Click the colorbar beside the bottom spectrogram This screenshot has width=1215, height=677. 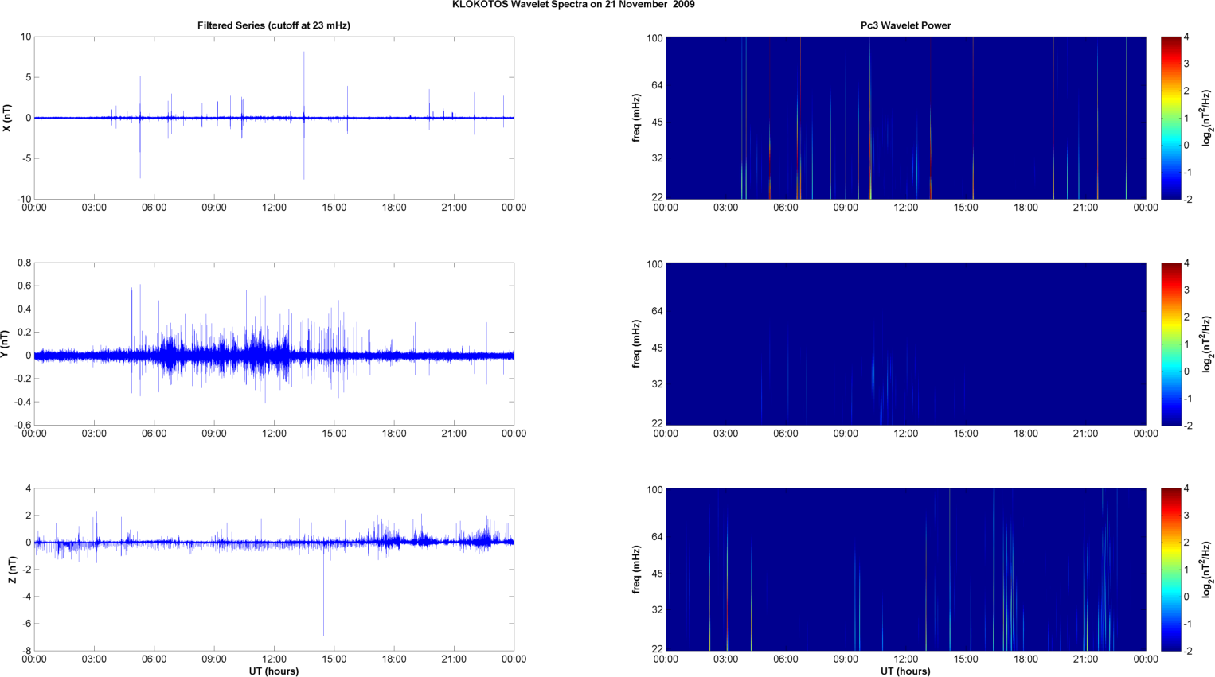tap(1170, 570)
